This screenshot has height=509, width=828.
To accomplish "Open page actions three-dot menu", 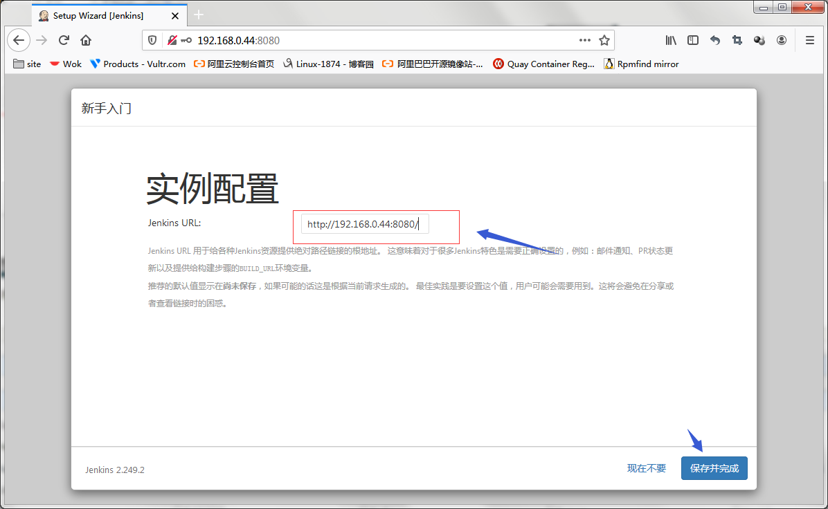I will [584, 40].
